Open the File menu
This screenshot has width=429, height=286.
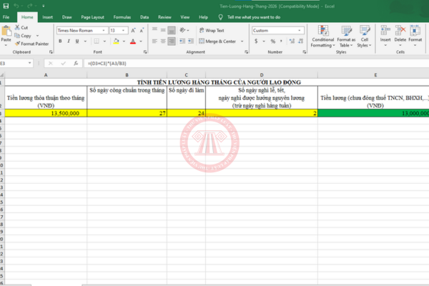(6, 17)
